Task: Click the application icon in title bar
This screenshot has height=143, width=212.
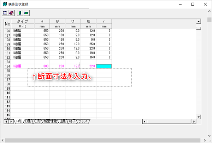Action: coord(5,4)
